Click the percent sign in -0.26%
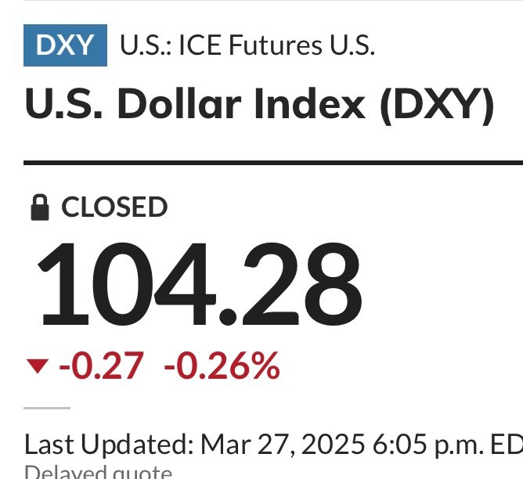523x479 pixels. point(265,366)
